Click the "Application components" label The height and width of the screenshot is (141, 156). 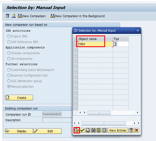(25, 48)
